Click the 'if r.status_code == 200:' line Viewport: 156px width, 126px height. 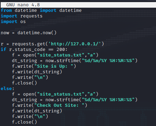pos(34,50)
